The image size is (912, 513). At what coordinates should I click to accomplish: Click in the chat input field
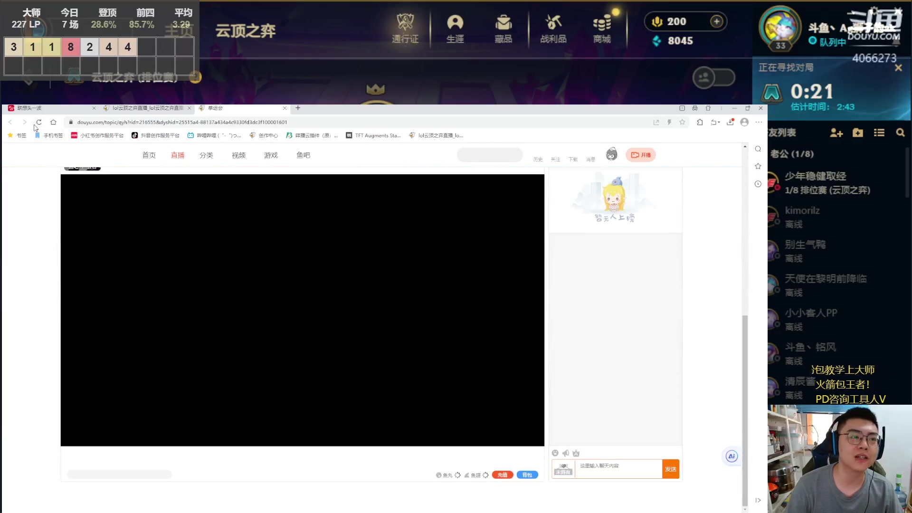[618, 469]
